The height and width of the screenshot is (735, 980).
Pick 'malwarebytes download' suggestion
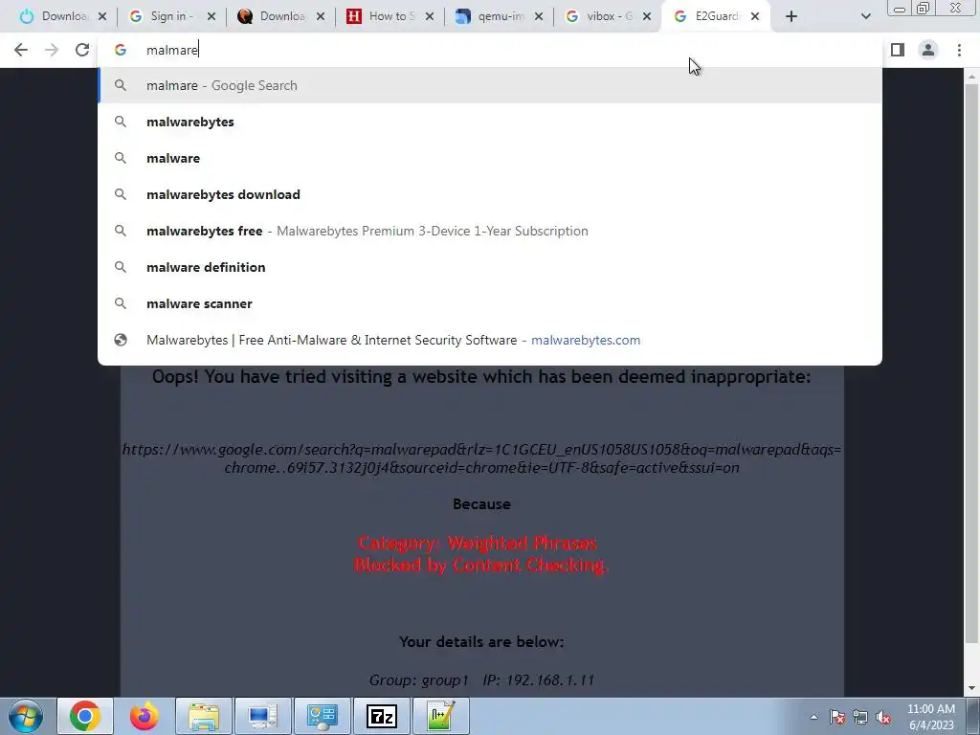pos(490,194)
